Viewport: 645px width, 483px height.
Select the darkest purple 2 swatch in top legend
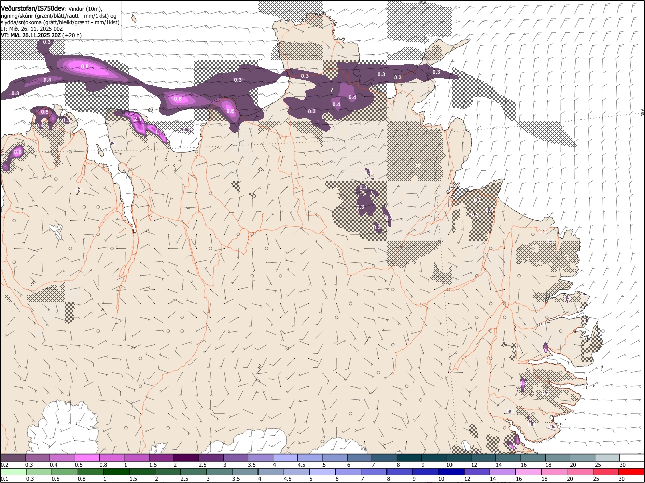coord(185,457)
